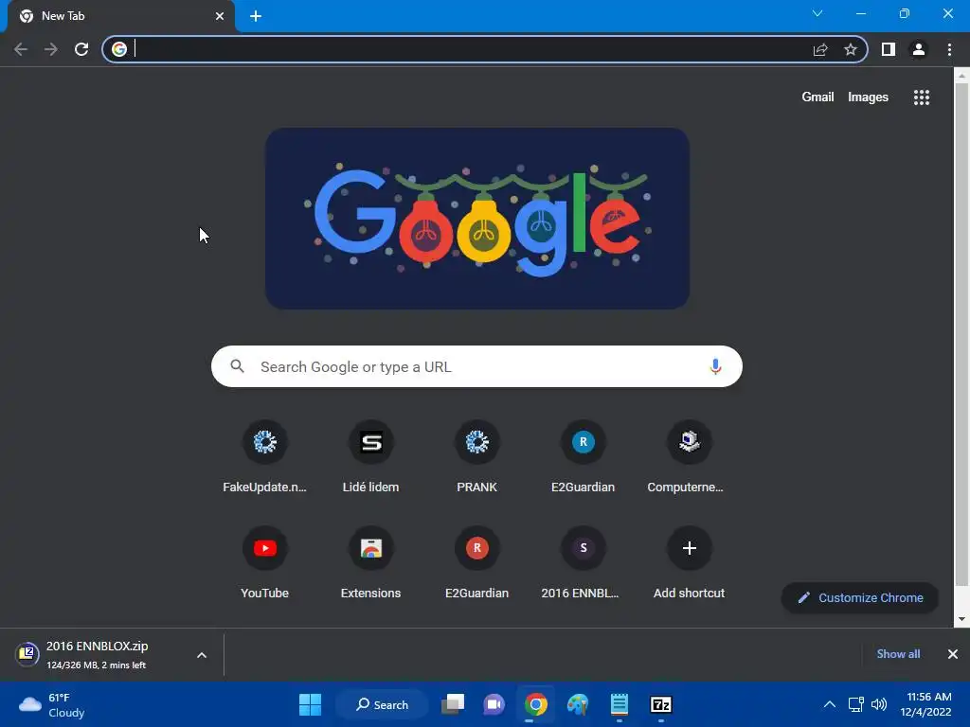The image size is (970, 727).
Task: Open the YouTube shortcut
Action: coord(265,562)
